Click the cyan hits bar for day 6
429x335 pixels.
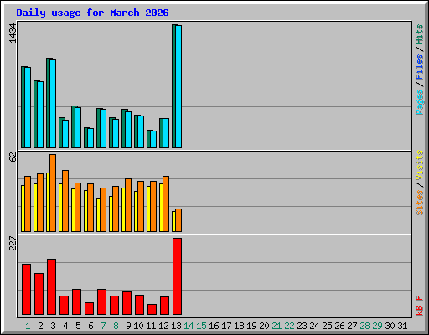[90, 138]
